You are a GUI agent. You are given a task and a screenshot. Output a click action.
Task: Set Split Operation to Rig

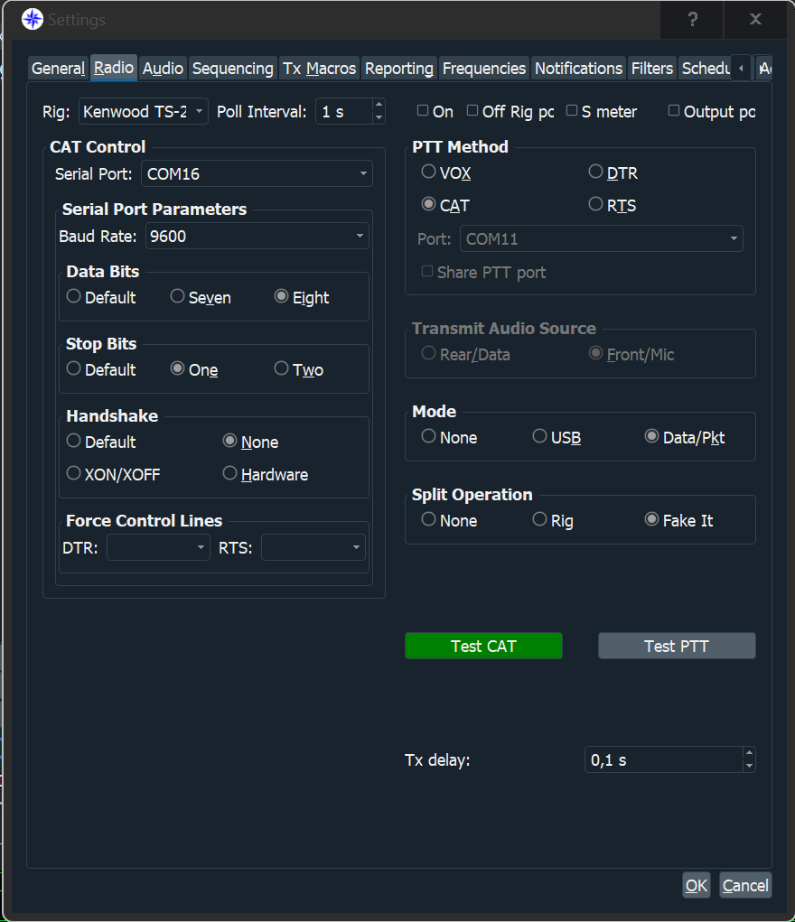click(x=539, y=520)
